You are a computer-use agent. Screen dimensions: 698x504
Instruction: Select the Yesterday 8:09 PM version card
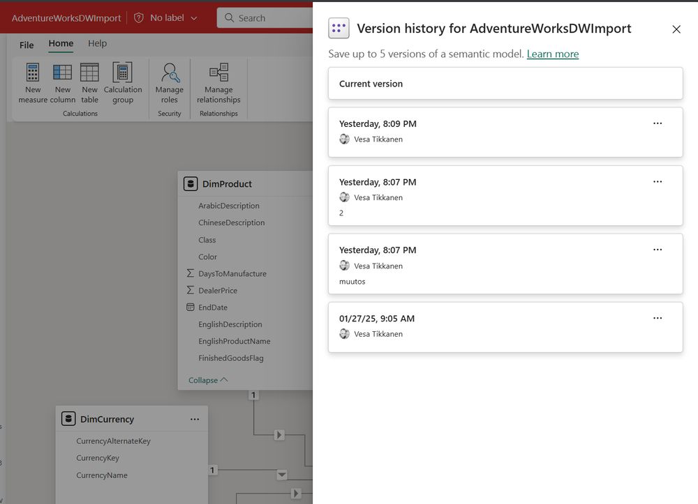click(x=505, y=132)
